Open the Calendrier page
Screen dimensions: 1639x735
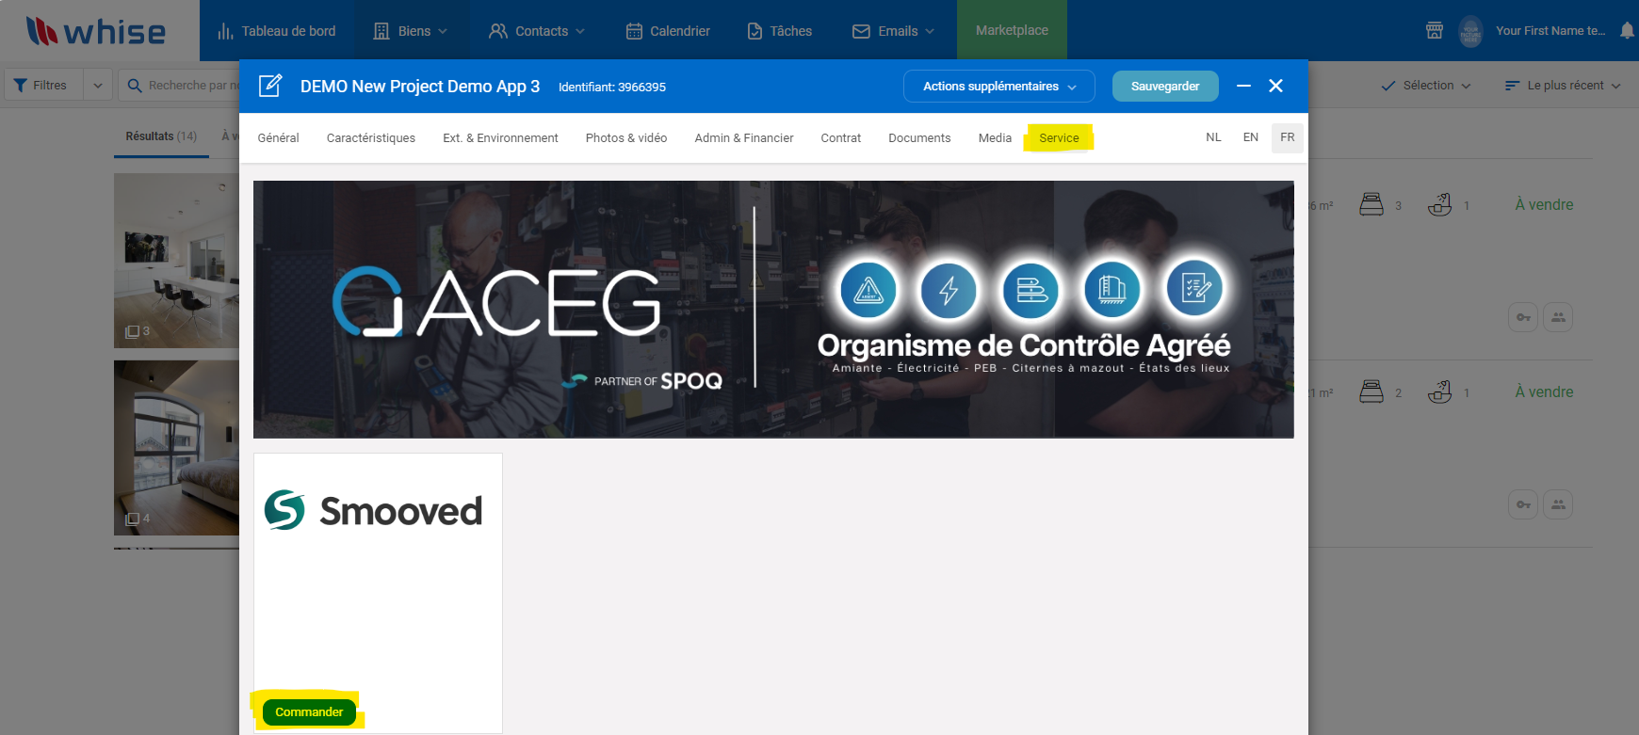(x=668, y=31)
